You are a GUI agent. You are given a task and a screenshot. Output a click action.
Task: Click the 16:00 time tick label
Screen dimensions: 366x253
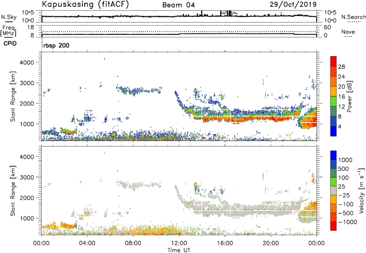[x=225, y=243]
